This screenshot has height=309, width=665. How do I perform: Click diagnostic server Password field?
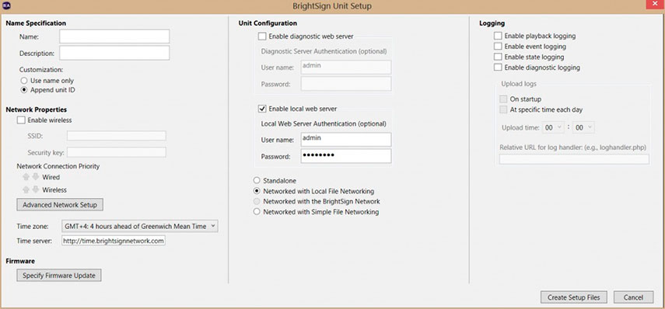[346, 84]
